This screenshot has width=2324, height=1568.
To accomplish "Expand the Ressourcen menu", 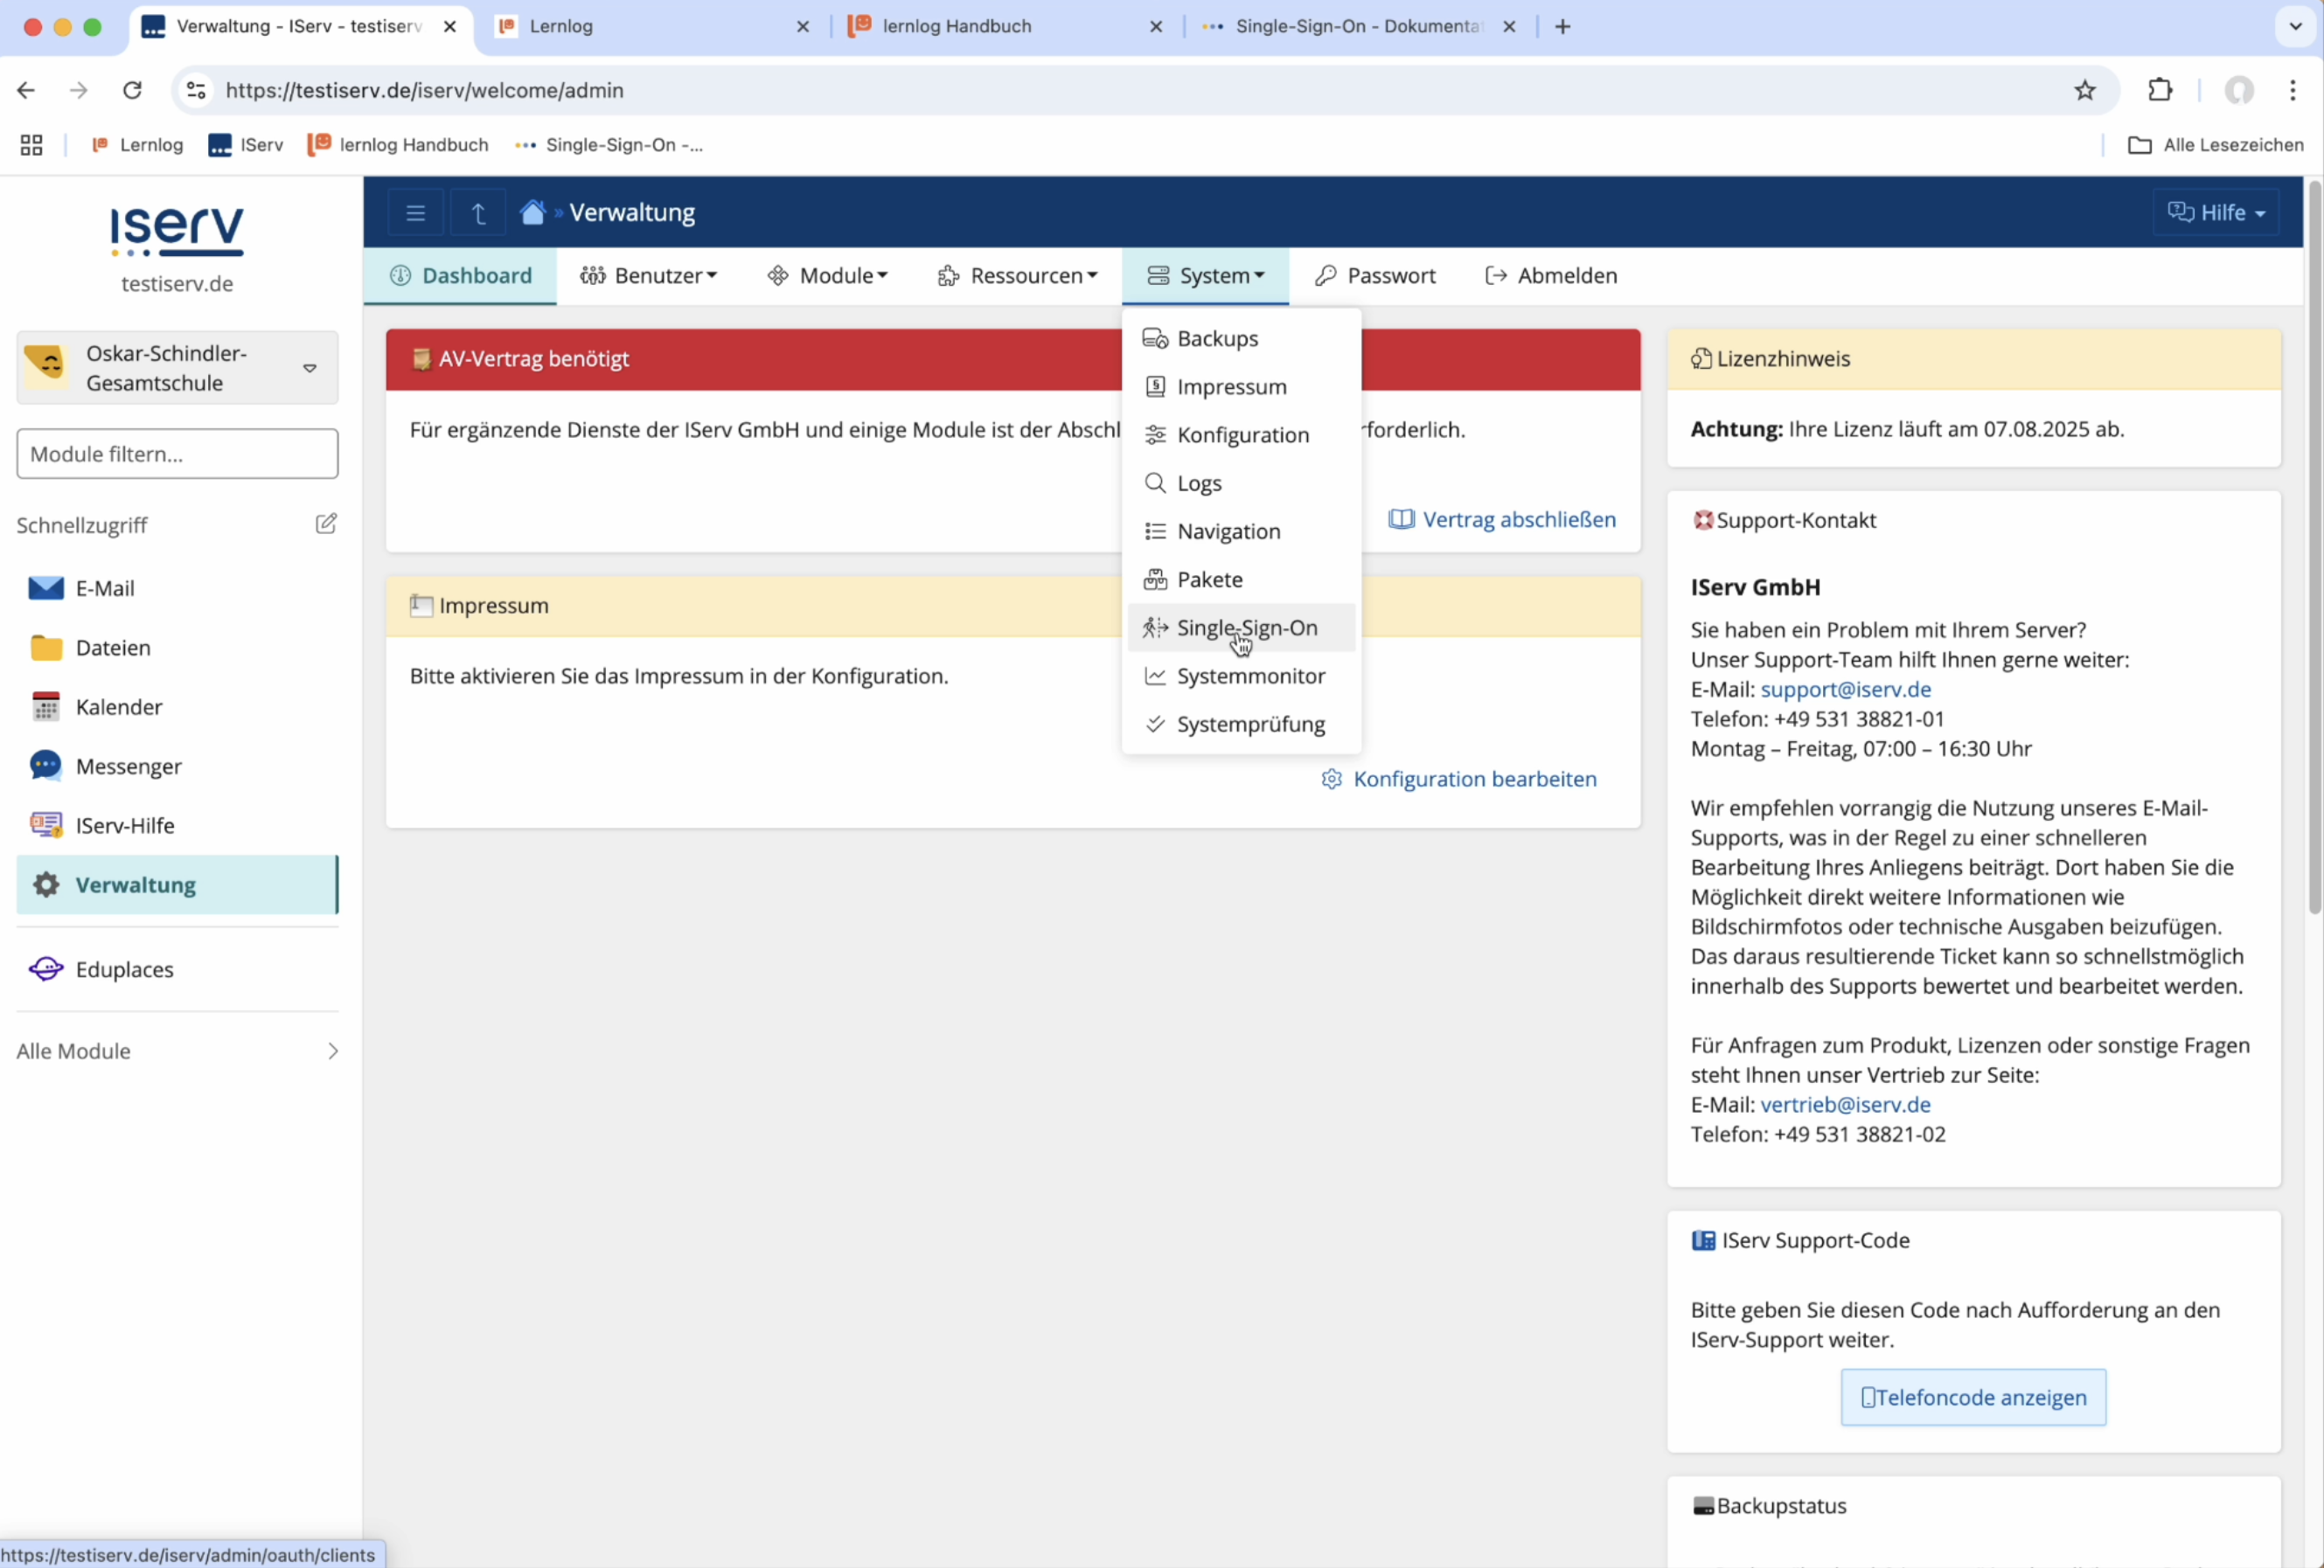I will click(x=1018, y=276).
